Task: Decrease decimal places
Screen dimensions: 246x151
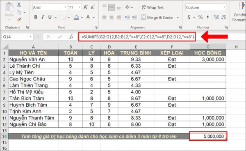Action: coord(223,17)
